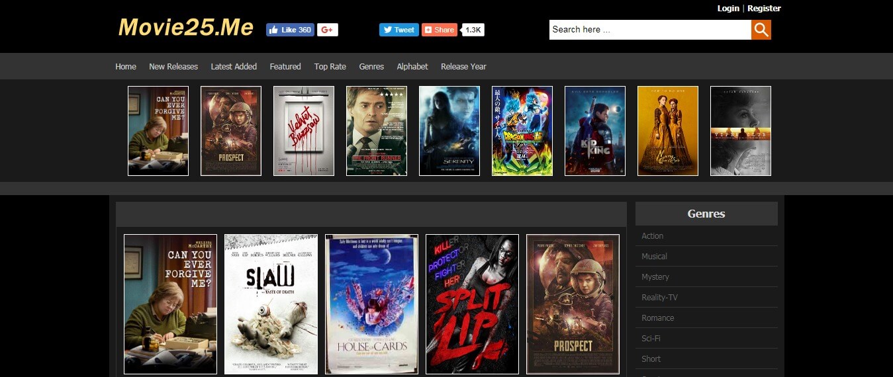The image size is (893, 377).
Task: Open the Register link
Action: [x=764, y=9]
